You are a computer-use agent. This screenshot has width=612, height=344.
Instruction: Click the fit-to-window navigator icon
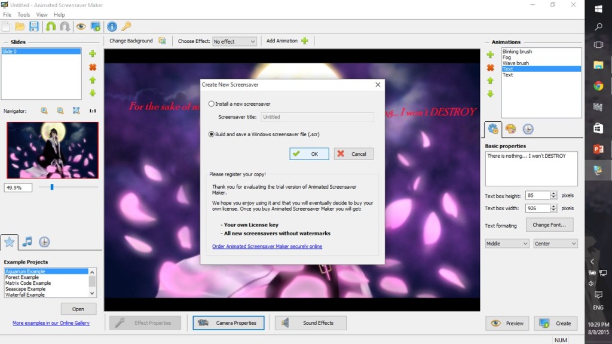(x=76, y=110)
